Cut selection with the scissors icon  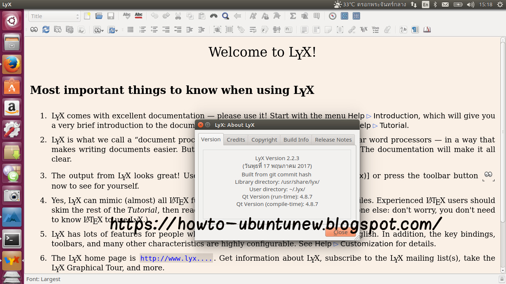point(178,16)
